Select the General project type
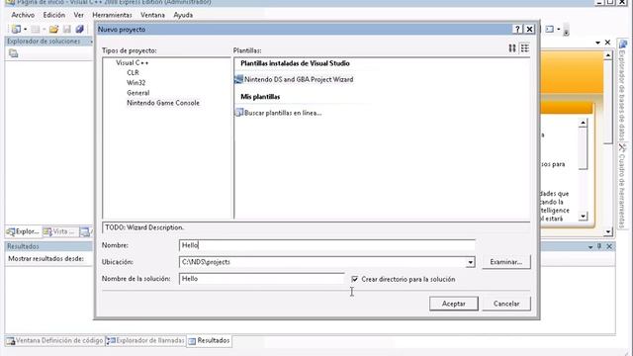The height and width of the screenshot is (356, 633). click(138, 93)
